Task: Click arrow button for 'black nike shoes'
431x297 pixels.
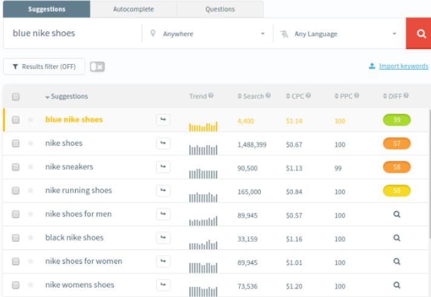Action: click(x=163, y=238)
